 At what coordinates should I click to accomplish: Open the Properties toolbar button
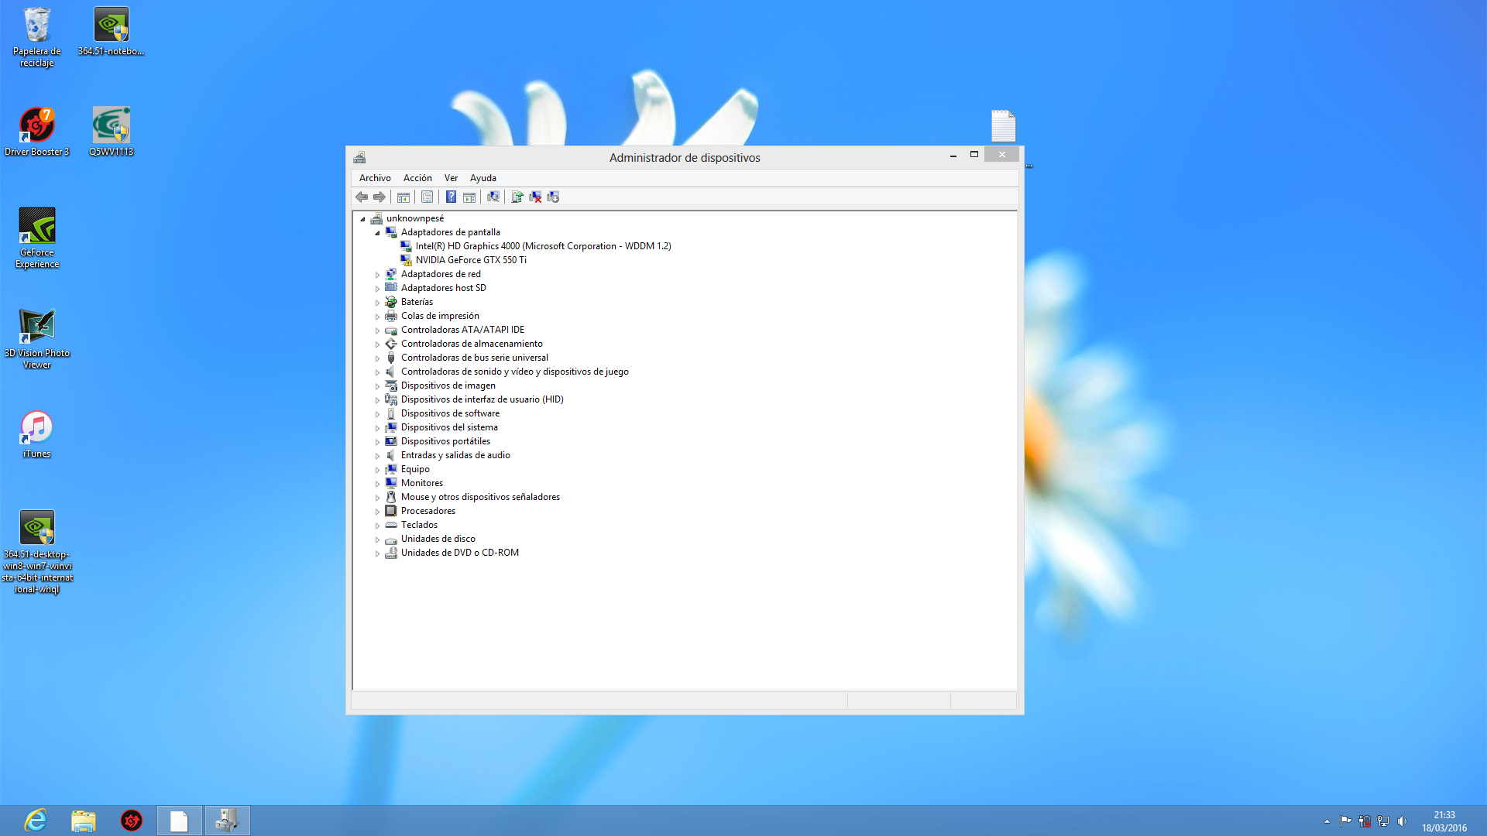pos(427,197)
